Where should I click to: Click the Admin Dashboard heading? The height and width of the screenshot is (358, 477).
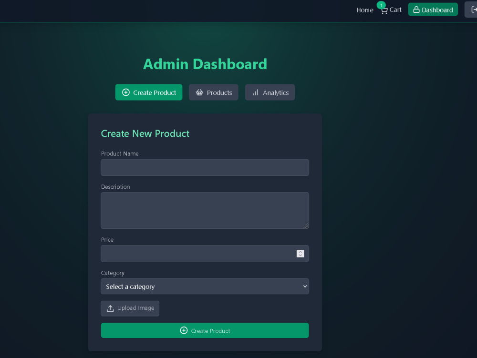(x=205, y=64)
